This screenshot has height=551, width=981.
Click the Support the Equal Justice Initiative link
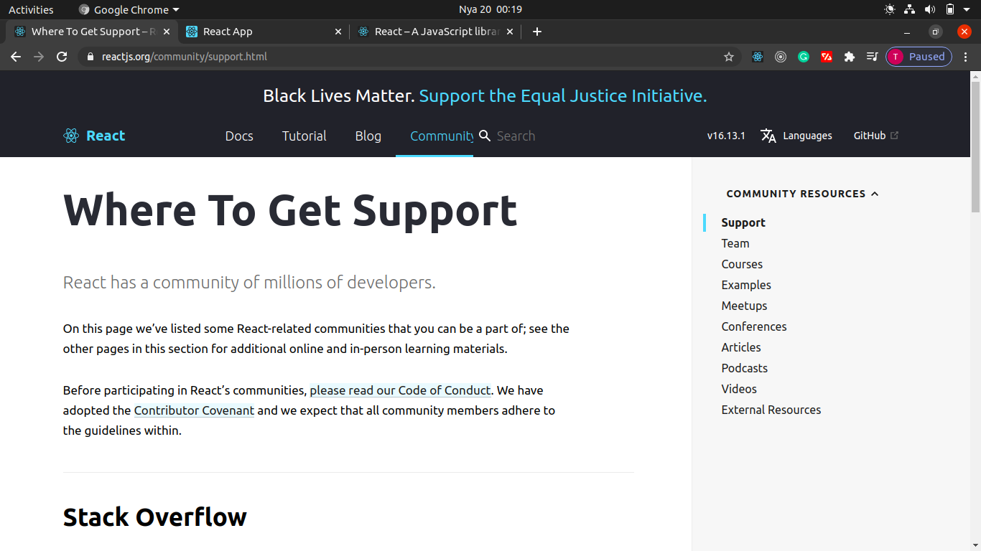pyautogui.click(x=563, y=95)
